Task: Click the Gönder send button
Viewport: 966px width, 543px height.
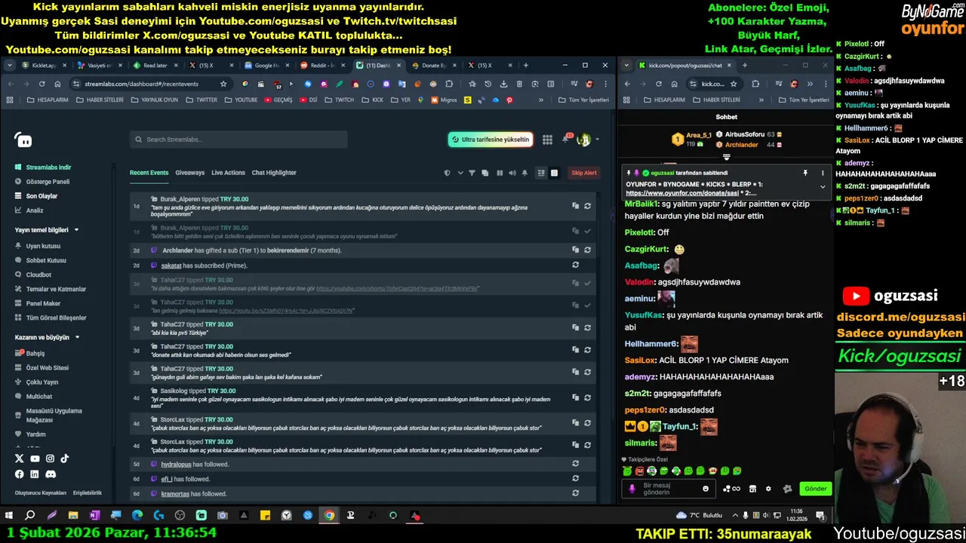Action: pos(816,489)
